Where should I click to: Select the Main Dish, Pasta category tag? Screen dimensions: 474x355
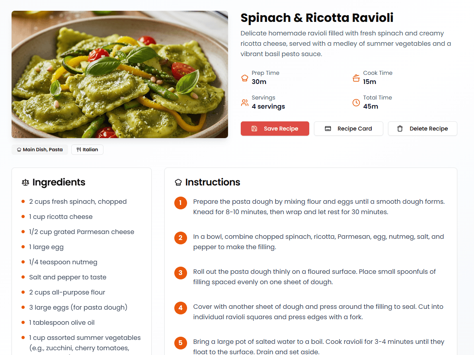(x=39, y=149)
